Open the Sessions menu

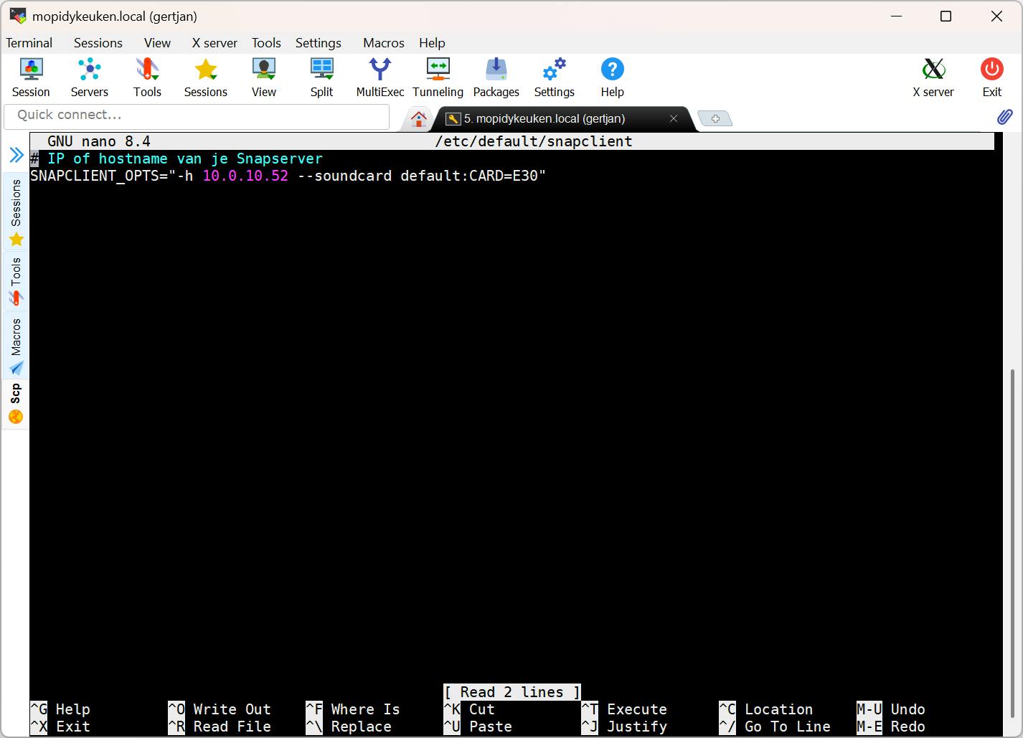click(98, 43)
